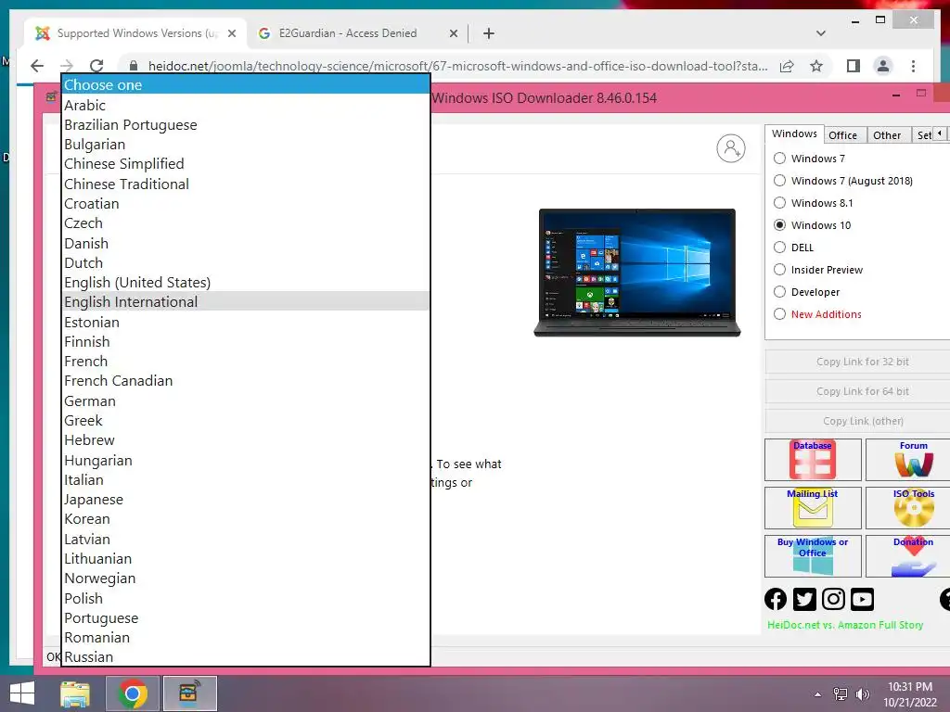Open the Instagram icon

tap(834, 600)
